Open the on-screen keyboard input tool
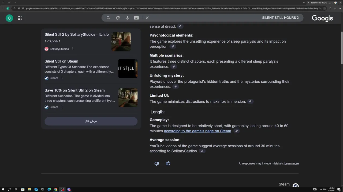The image size is (343, 192). (x=136, y=18)
